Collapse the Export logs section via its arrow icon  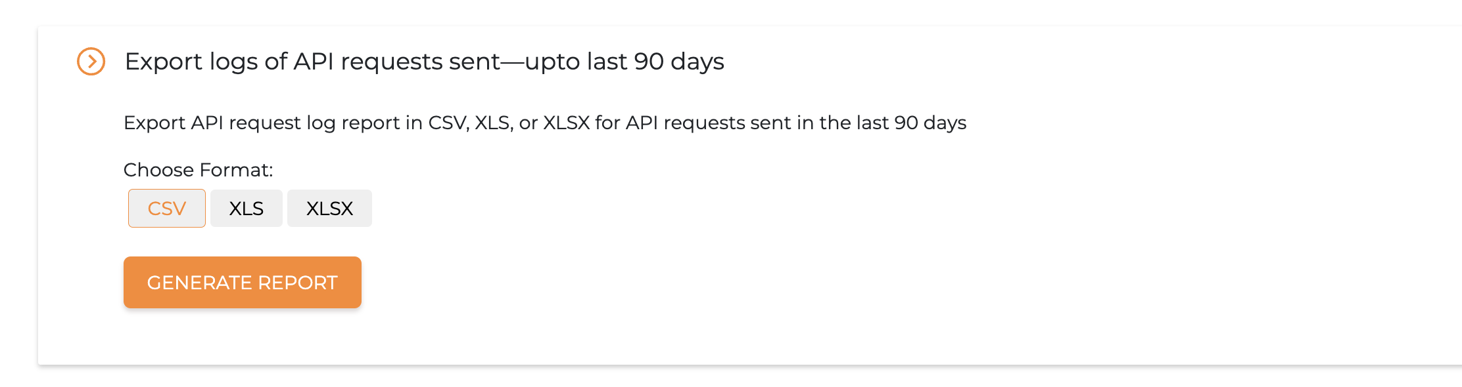tap(91, 62)
